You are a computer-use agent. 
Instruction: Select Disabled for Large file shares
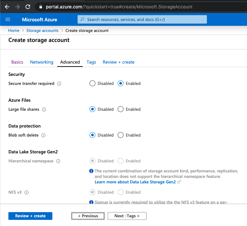[x=92, y=109]
